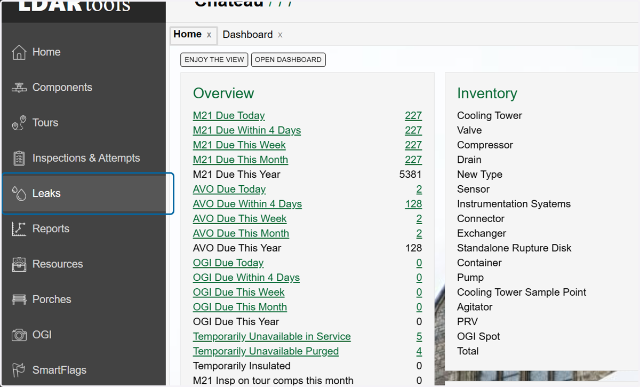The height and width of the screenshot is (387, 640).
Task: Click the M21 Due This Year text
Action: pyautogui.click(x=237, y=175)
